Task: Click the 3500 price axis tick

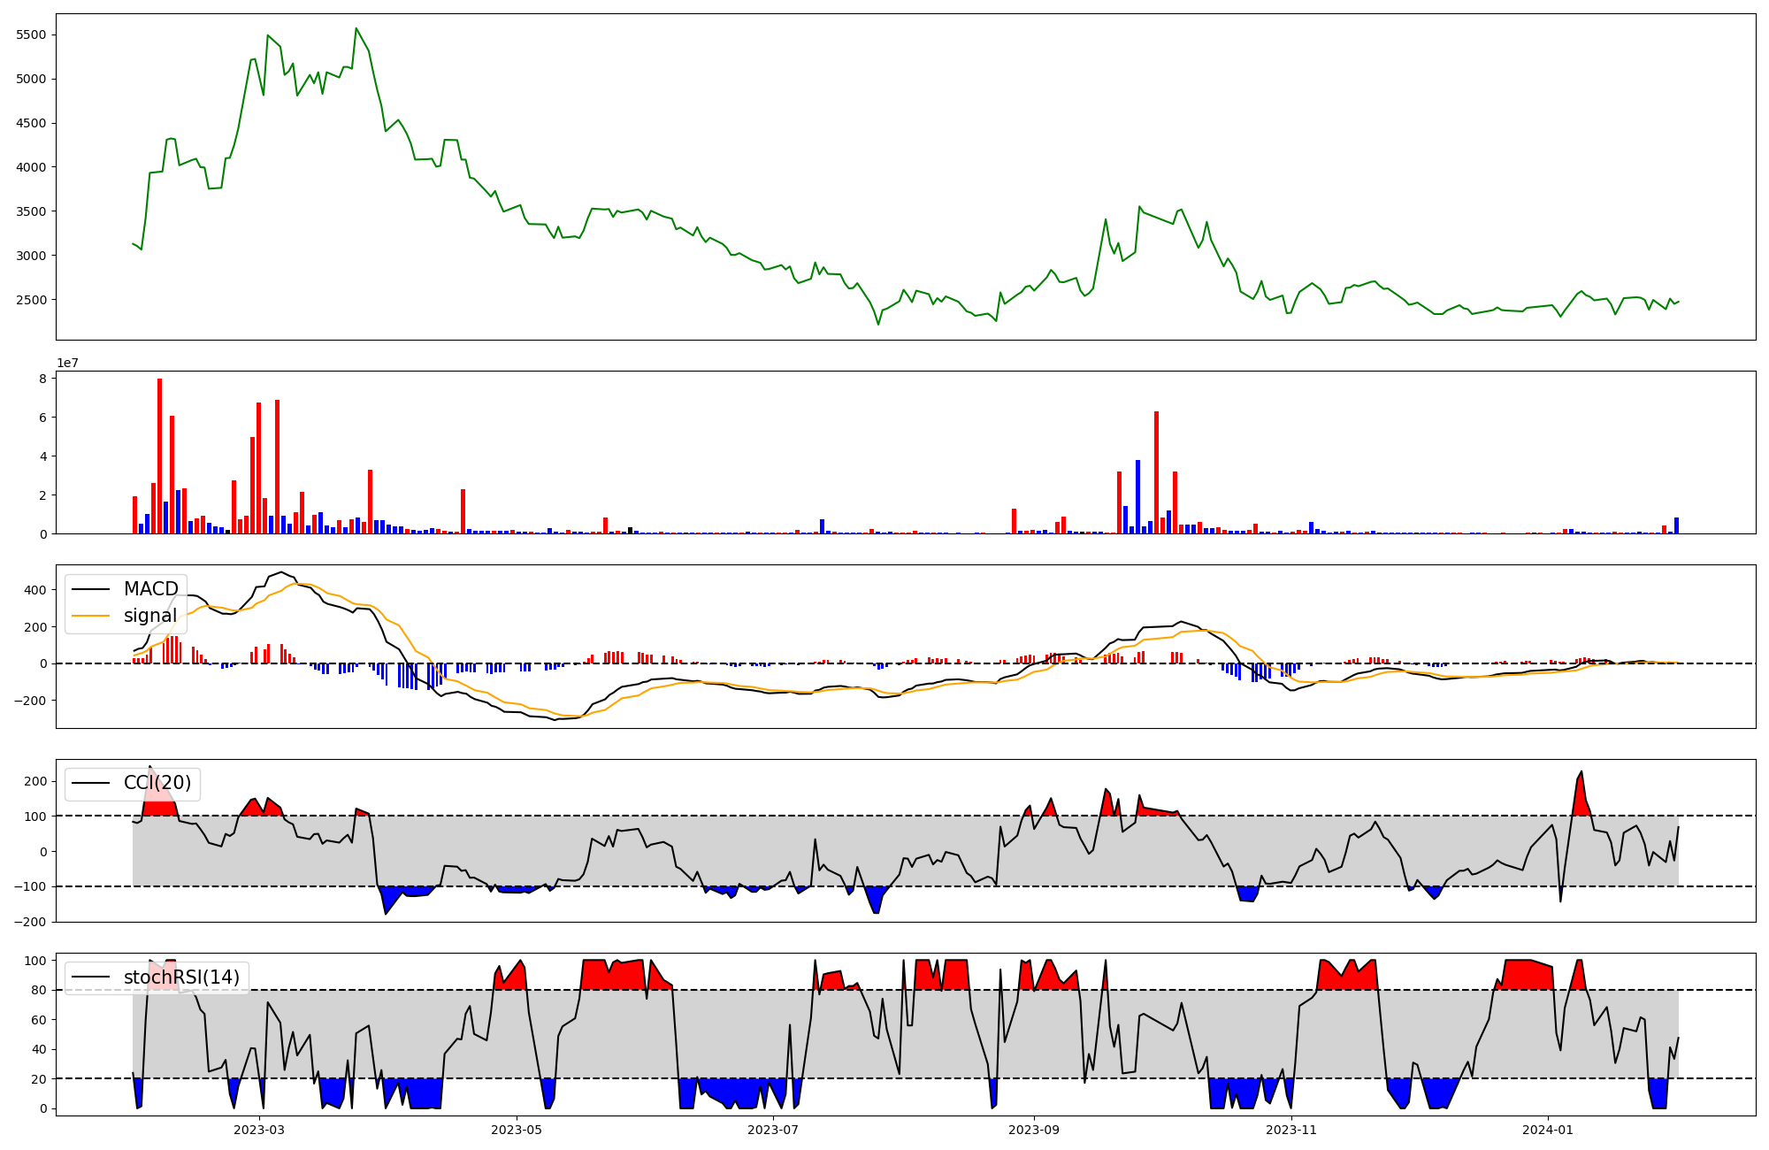Action: (32, 211)
